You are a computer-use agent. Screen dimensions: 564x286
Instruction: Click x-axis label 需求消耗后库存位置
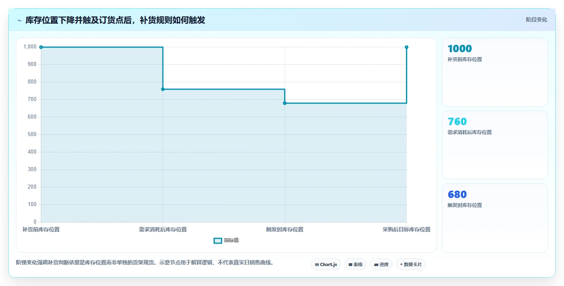pyautogui.click(x=163, y=229)
